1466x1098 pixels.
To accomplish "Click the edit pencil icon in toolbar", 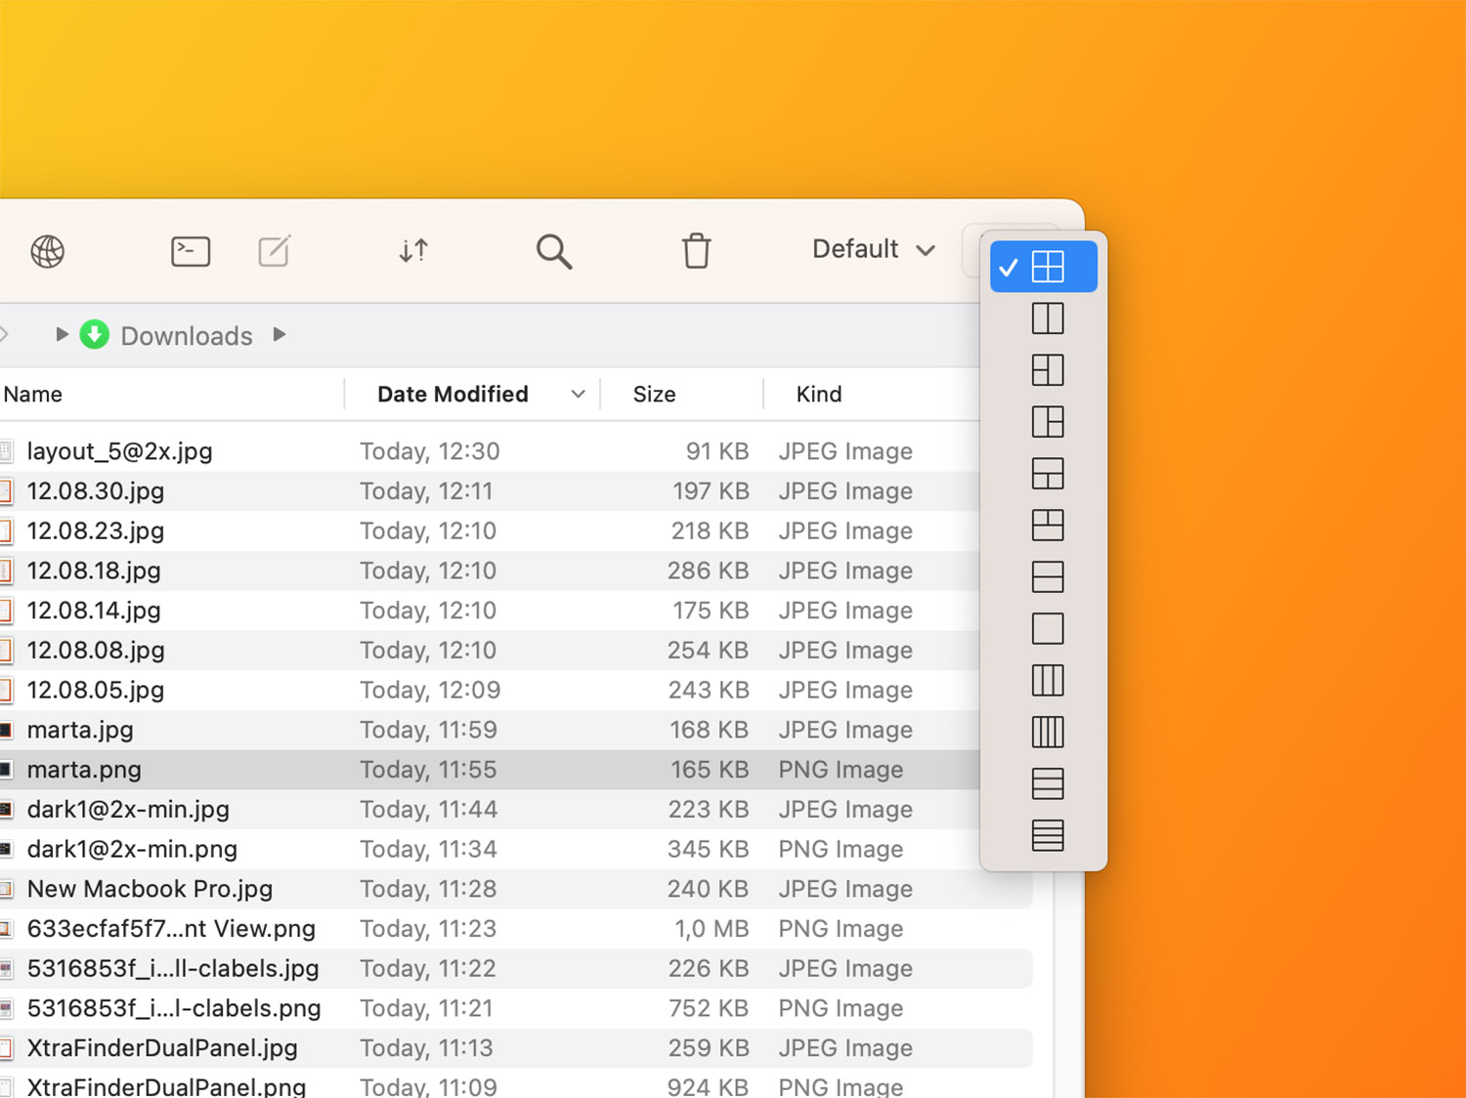I will (x=275, y=252).
